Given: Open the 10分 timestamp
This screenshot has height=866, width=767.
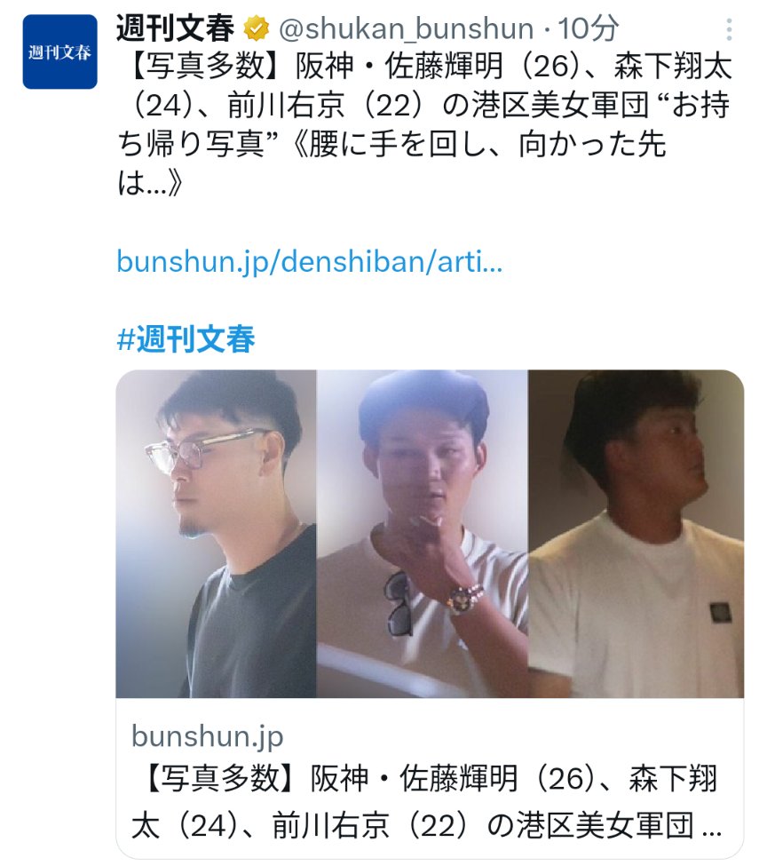Looking at the screenshot, I should point(588,28).
